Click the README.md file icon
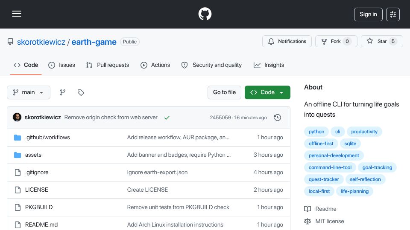This screenshot has width=410, height=230. point(18,225)
